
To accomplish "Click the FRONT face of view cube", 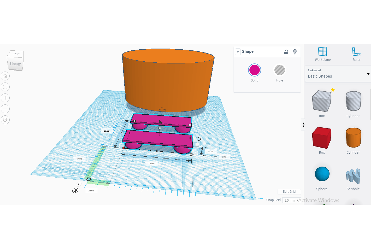I will [x=15, y=64].
